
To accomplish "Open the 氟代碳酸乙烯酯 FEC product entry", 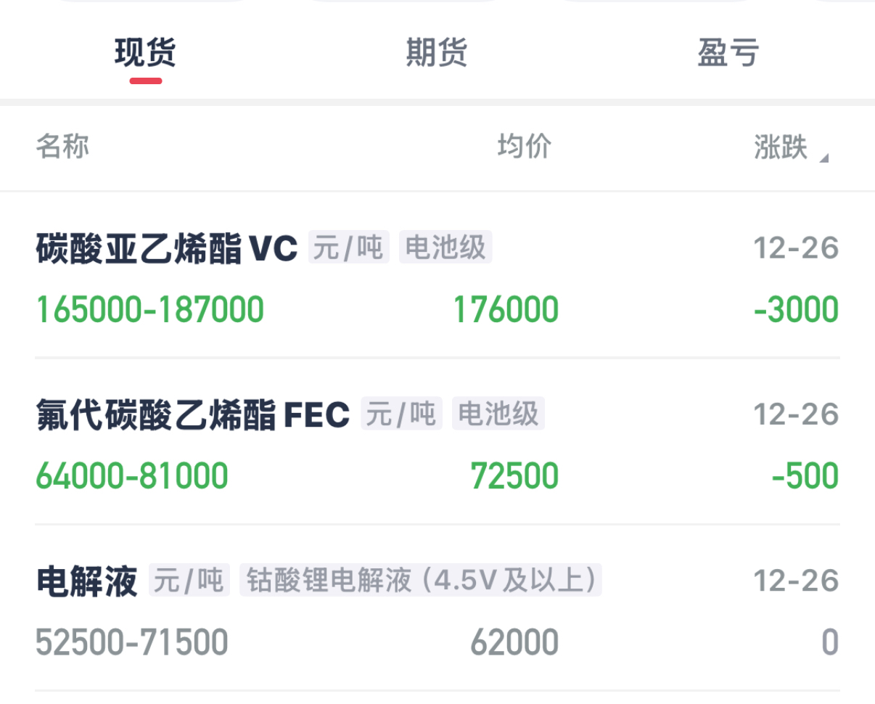I will pos(192,415).
